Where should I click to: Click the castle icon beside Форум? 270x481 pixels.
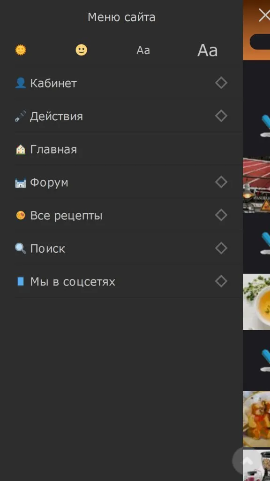(21, 183)
